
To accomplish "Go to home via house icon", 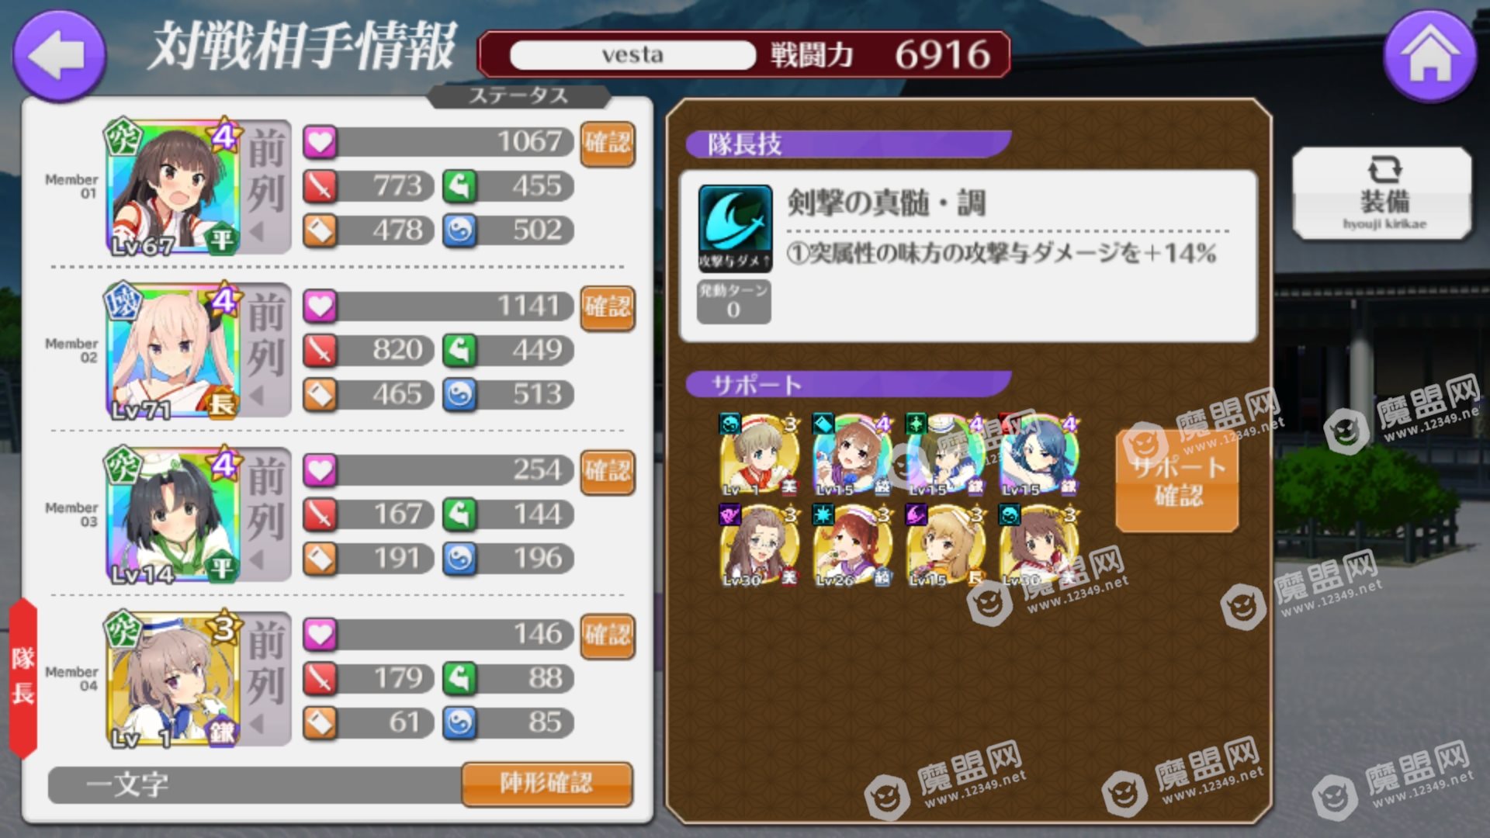I will 1429,54.
